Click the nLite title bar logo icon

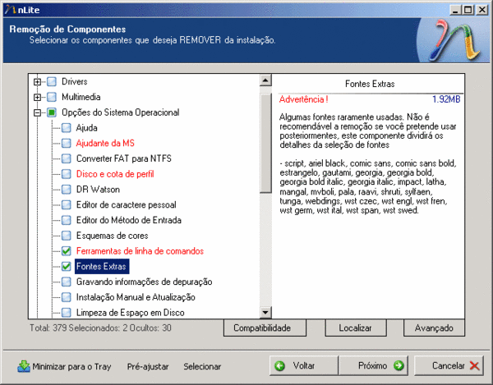click(x=10, y=10)
